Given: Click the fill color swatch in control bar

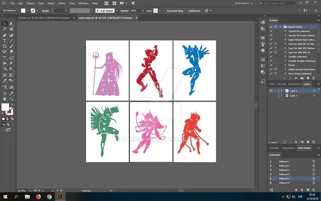Looking at the screenshot, I should coord(23,11).
